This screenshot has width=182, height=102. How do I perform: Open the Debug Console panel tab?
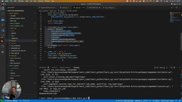(x=65, y=67)
